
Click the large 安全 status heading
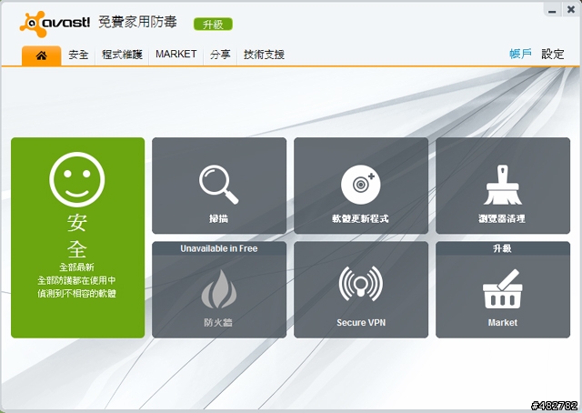tap(76, 236)
